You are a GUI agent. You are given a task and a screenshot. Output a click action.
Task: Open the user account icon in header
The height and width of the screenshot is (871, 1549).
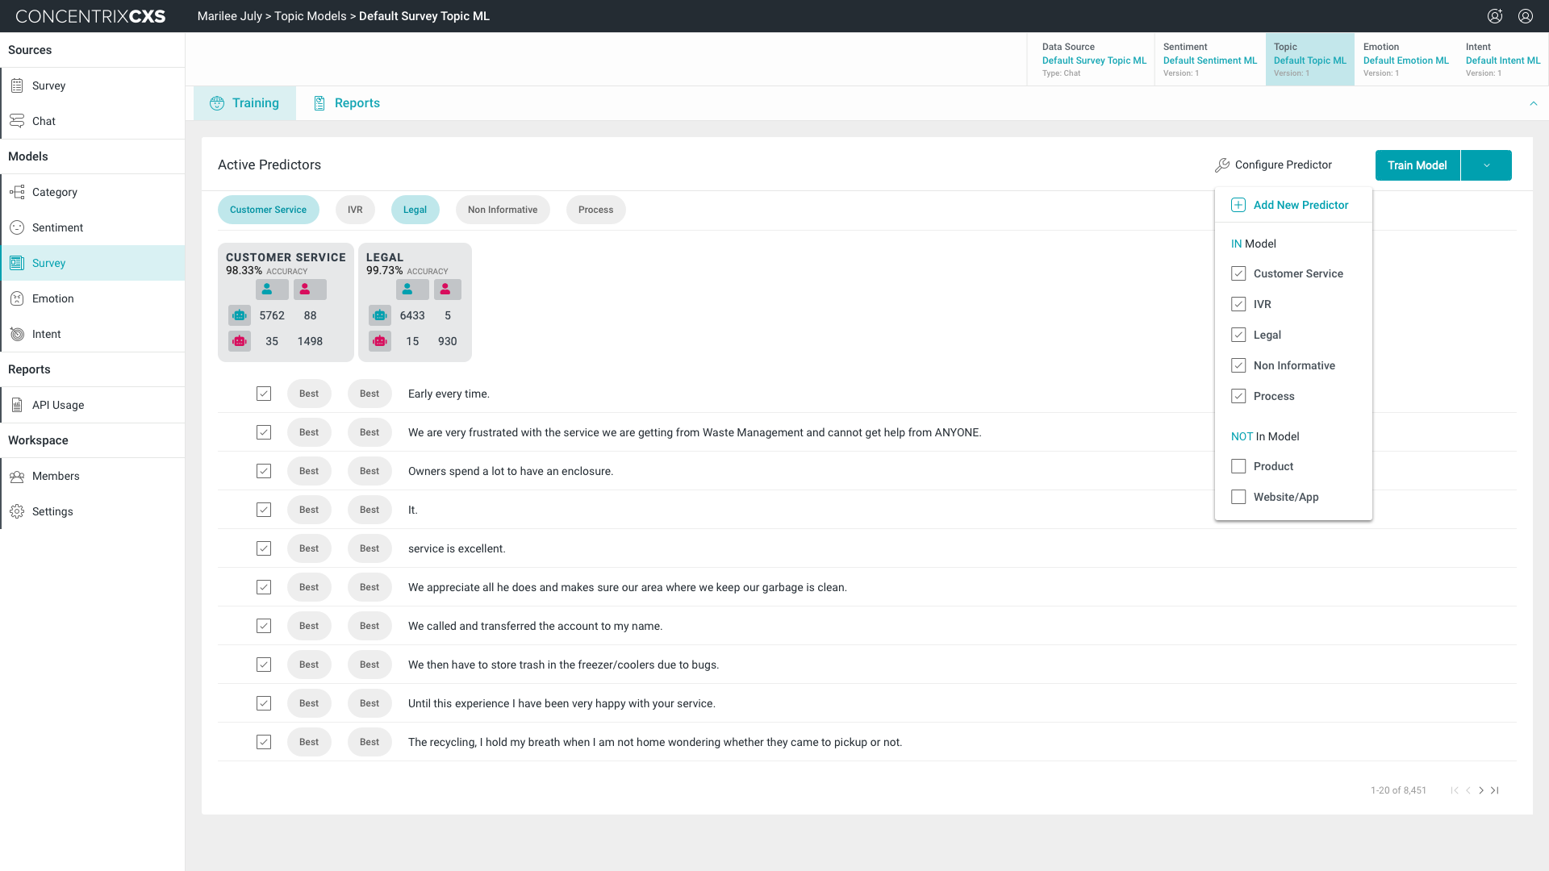1525,16
